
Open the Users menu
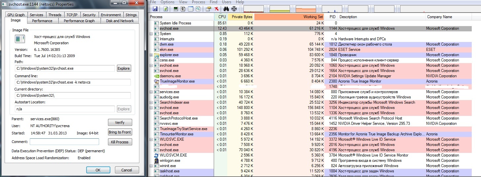pos(227,2)
